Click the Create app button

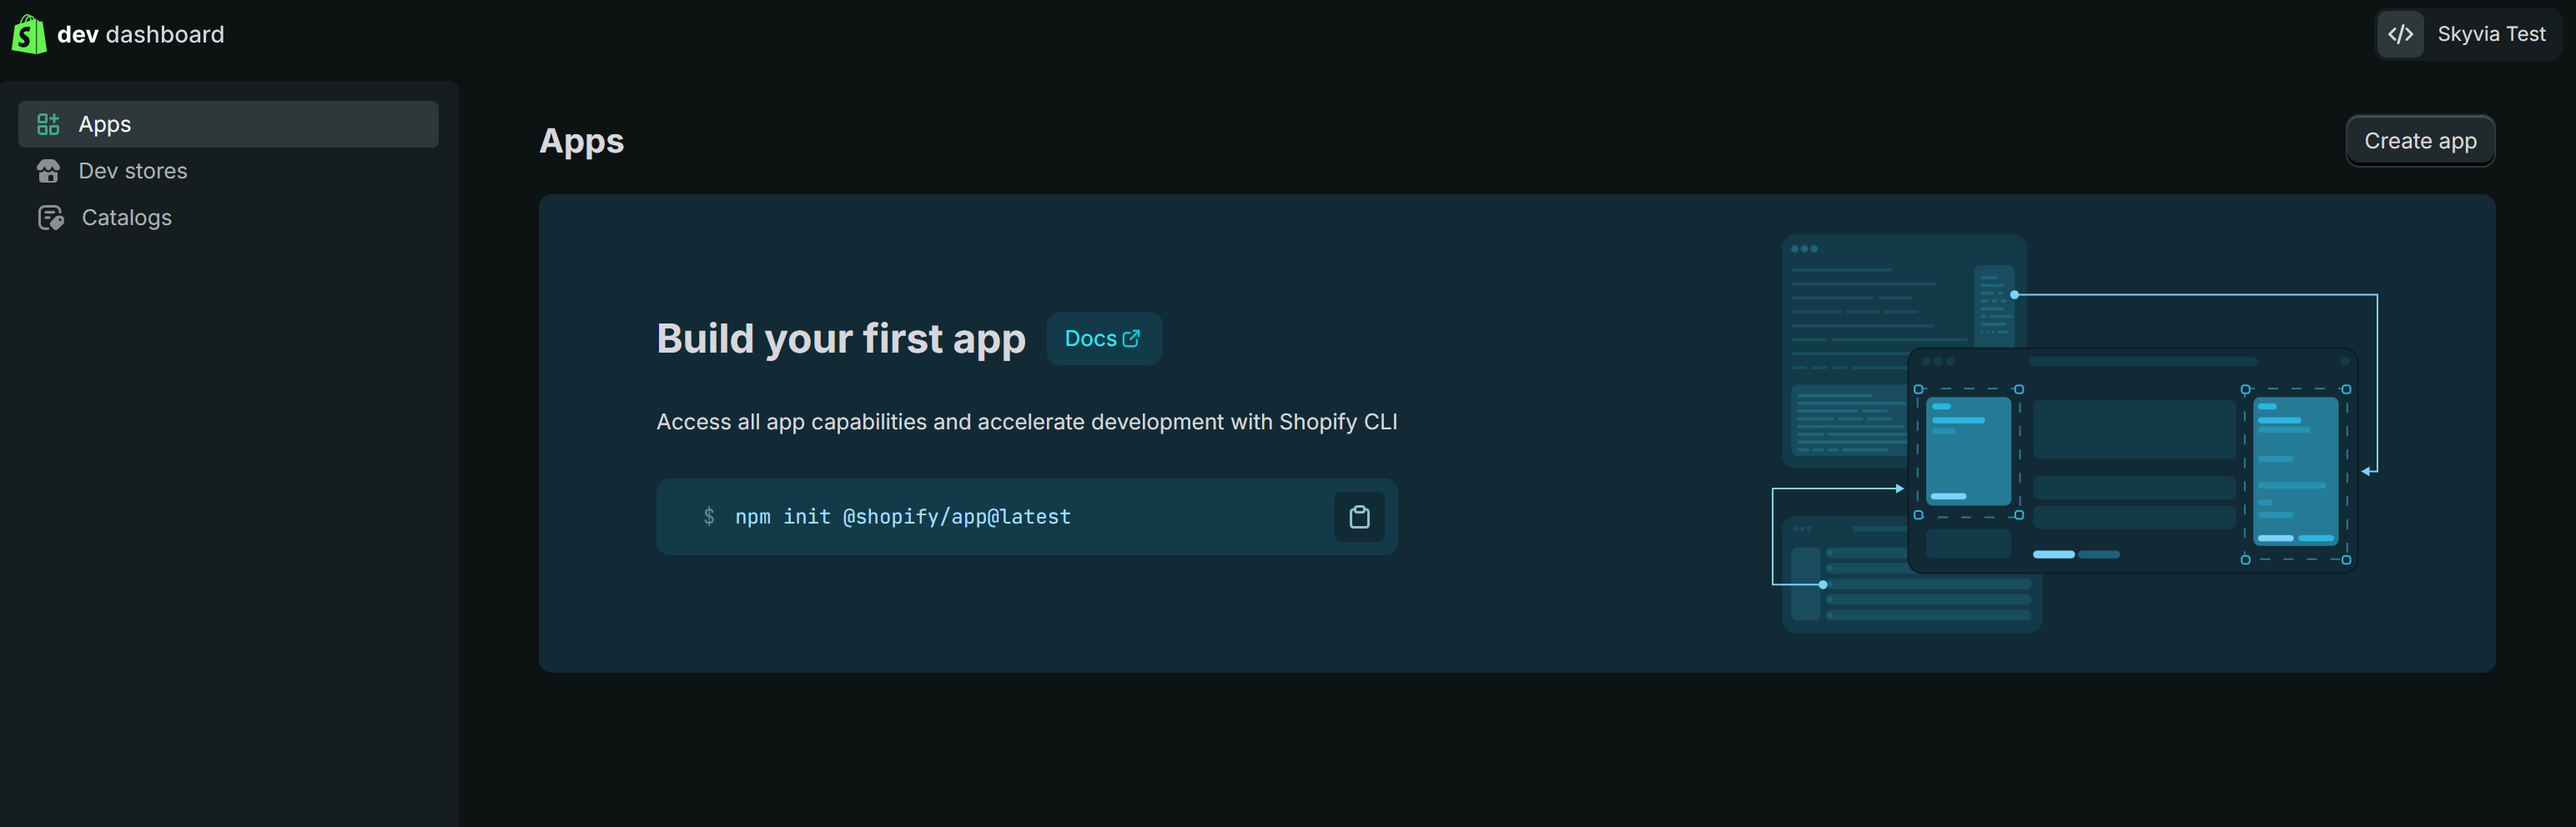[x=2420, y=140]
